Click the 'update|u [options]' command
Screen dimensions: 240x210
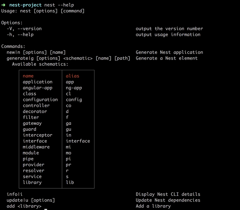pos(31,200)
